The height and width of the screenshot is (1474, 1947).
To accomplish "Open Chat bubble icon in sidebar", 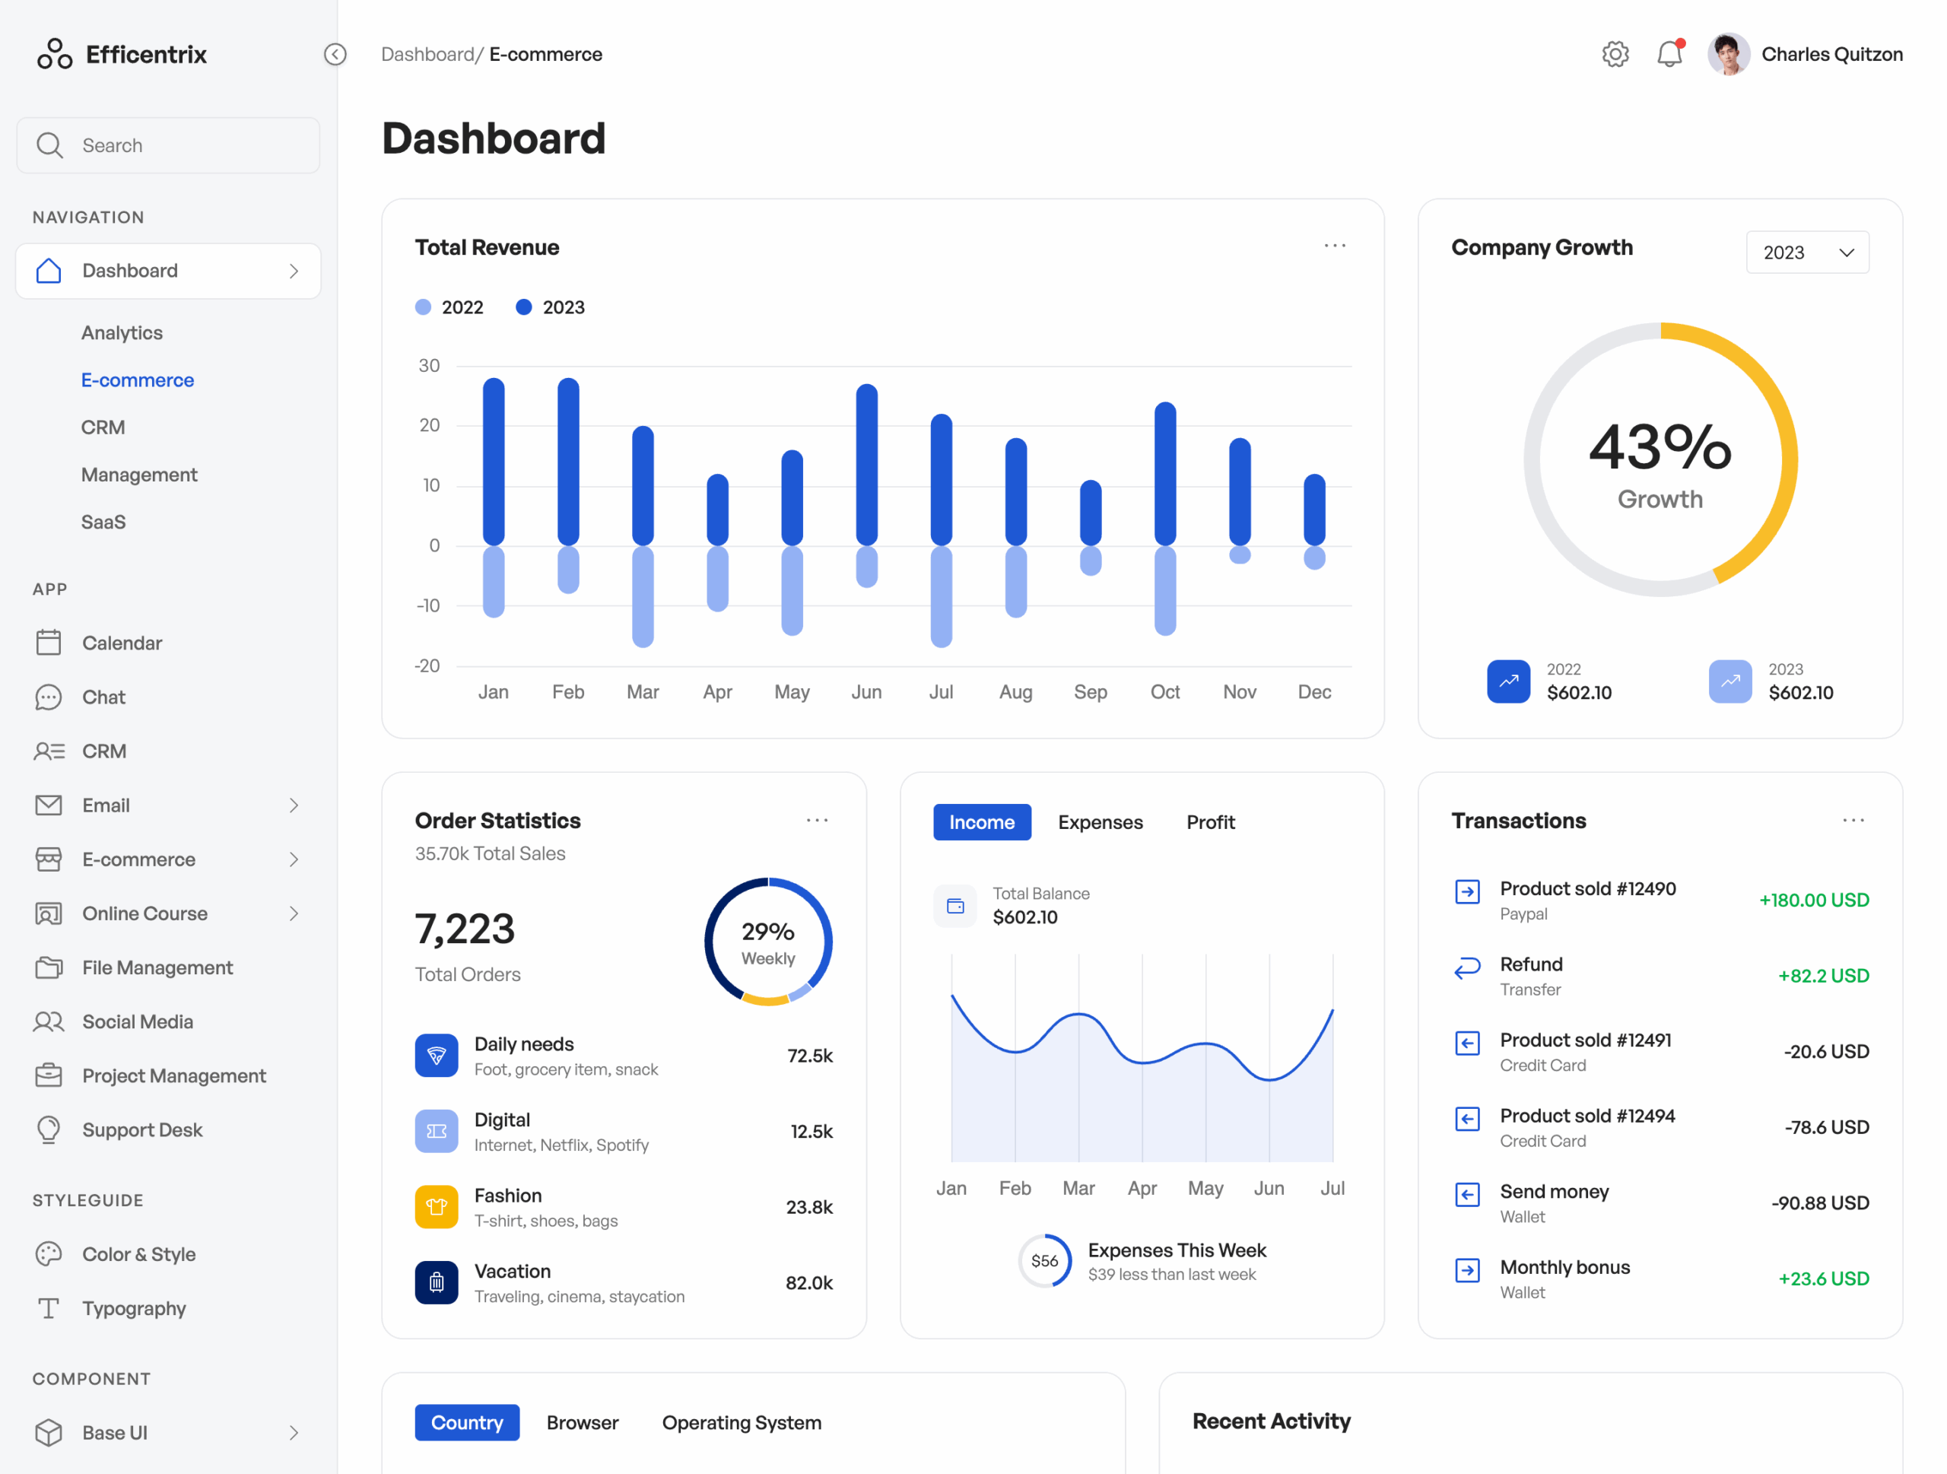I will click(49, 697).
